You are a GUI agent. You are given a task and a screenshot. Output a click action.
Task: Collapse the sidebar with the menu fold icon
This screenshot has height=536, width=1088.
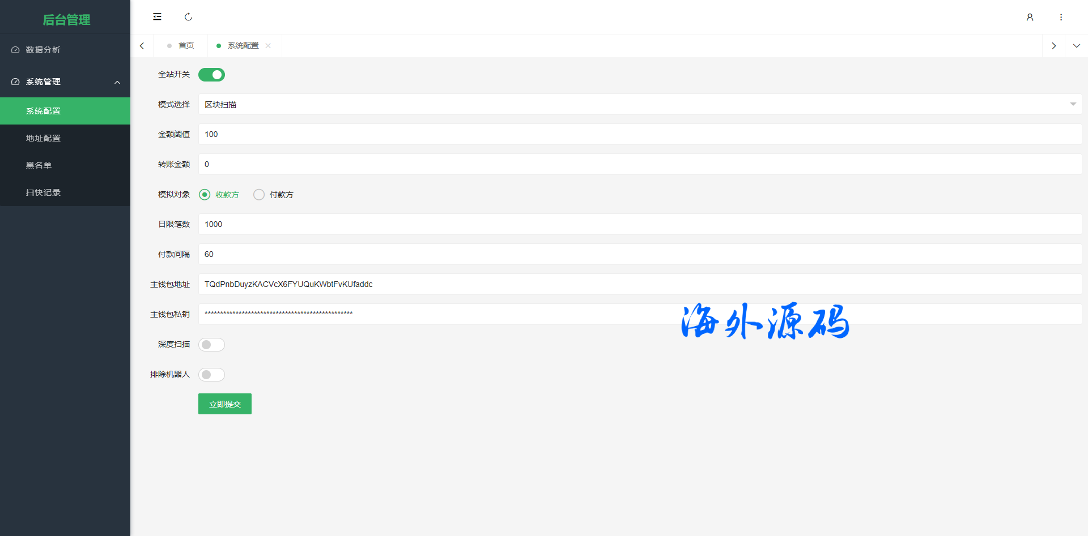pyautogui.click(x=157, y=17)
